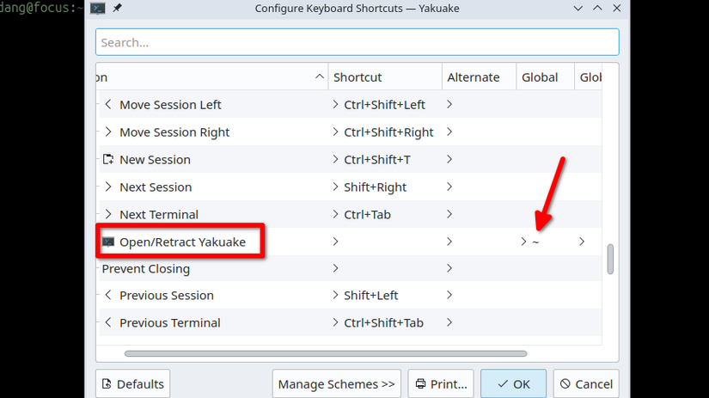
Task: Click the New Session row icon
Action: [108, 160]
